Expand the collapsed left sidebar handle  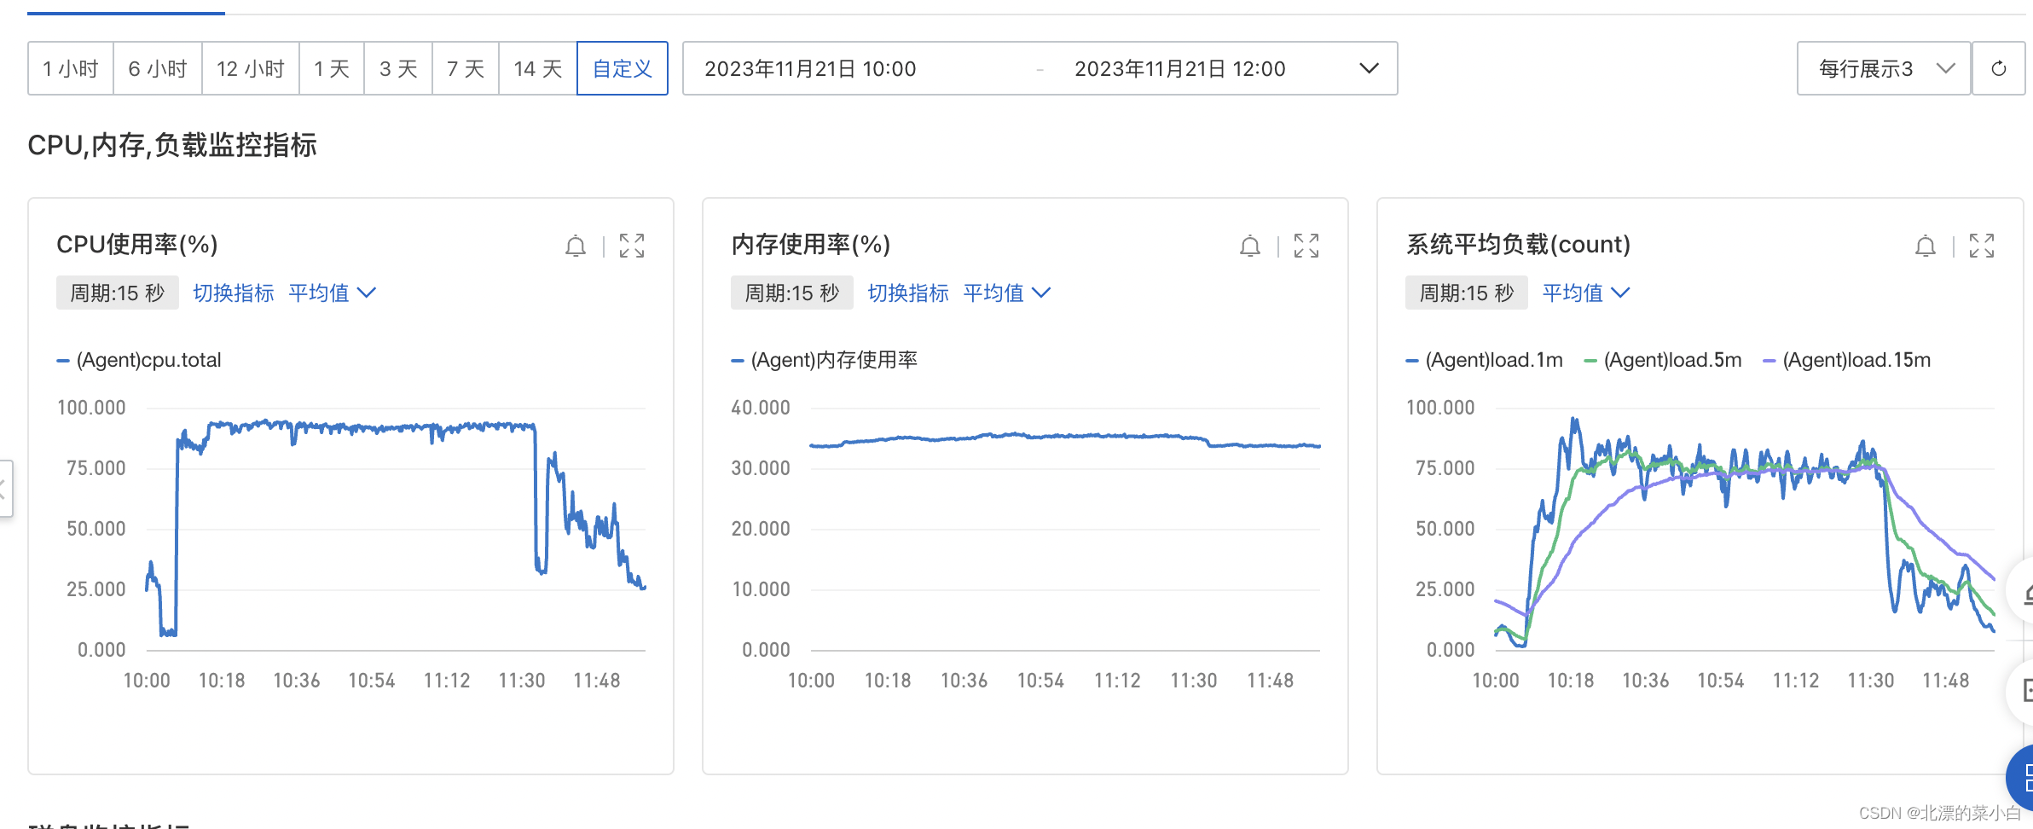[5, 489]
